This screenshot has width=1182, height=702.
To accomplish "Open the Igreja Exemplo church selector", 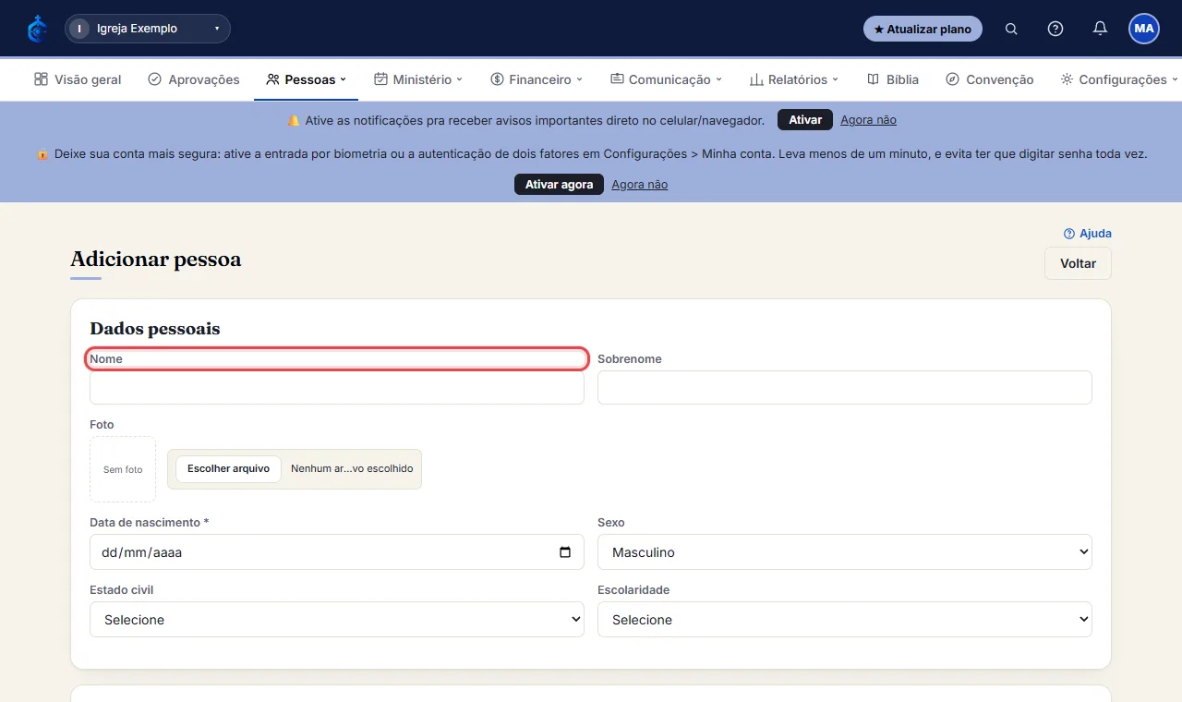I will point(148,29).
